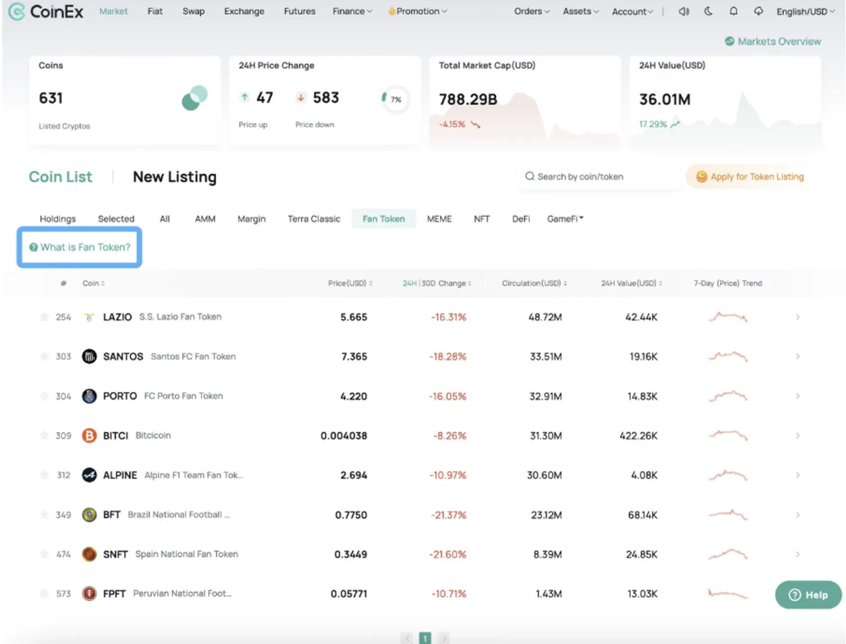Image resolution: width=846 pixels, height=644 pixels.
Task: Click the LAZIO coin icon
Action: [89, 317]
